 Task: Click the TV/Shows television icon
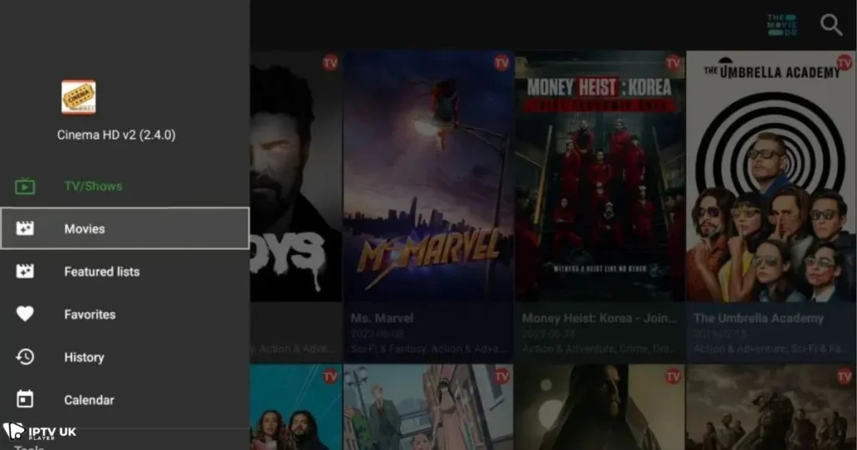pos(24,187)
